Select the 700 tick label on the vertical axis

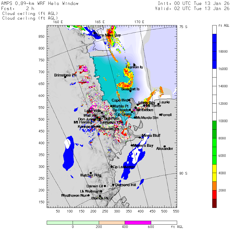(41, 72)
